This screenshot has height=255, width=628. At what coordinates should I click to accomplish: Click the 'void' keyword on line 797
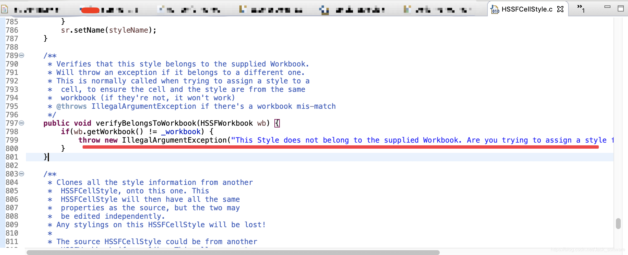tap(83, 123)
